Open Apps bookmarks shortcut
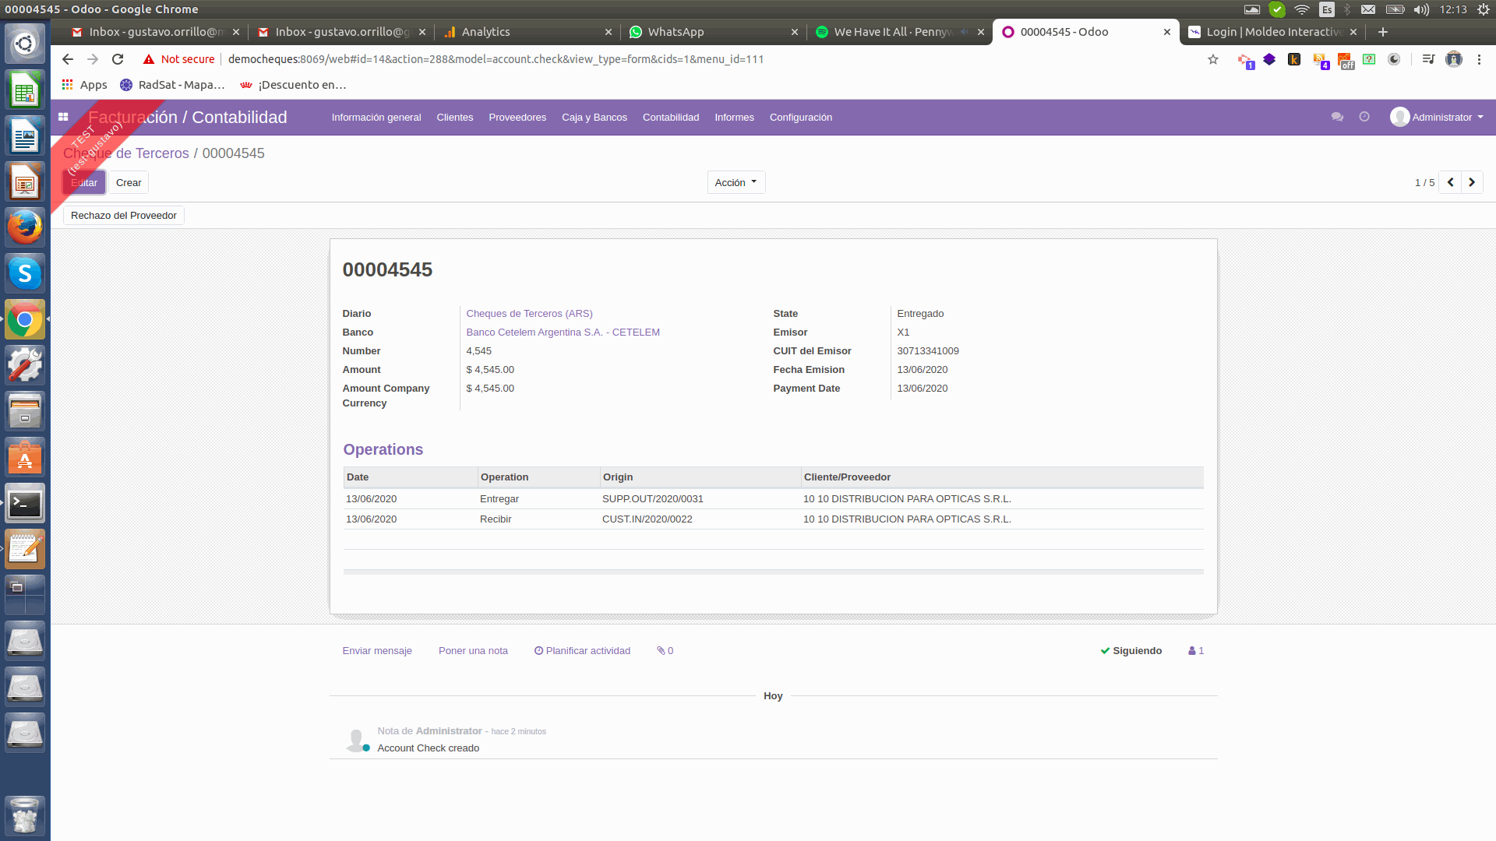This screenshot has height=841, width=1496. 84,85
